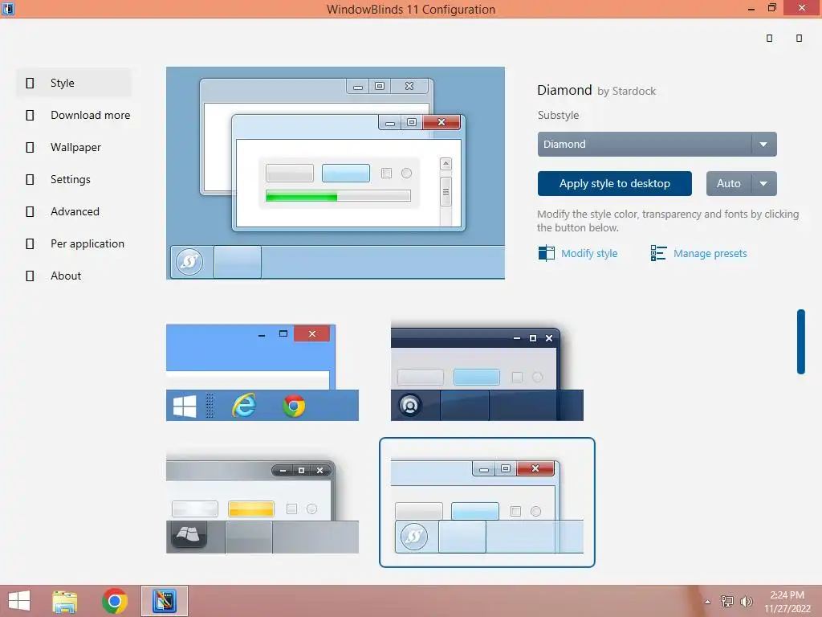This screenshot has width=822, height=617.
Task: Click the Modify style link
Action: point(589,253)
